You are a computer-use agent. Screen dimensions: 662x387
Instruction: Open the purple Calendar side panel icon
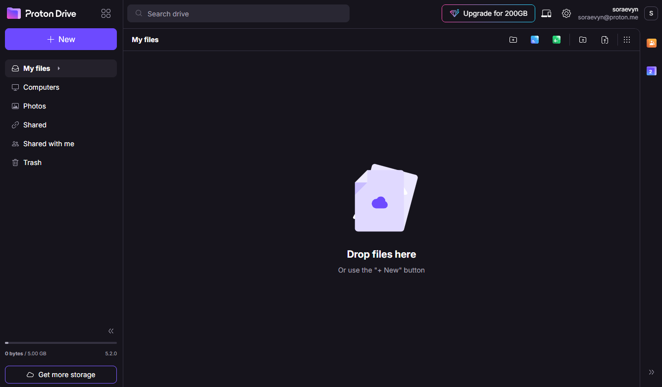(651, 71)
